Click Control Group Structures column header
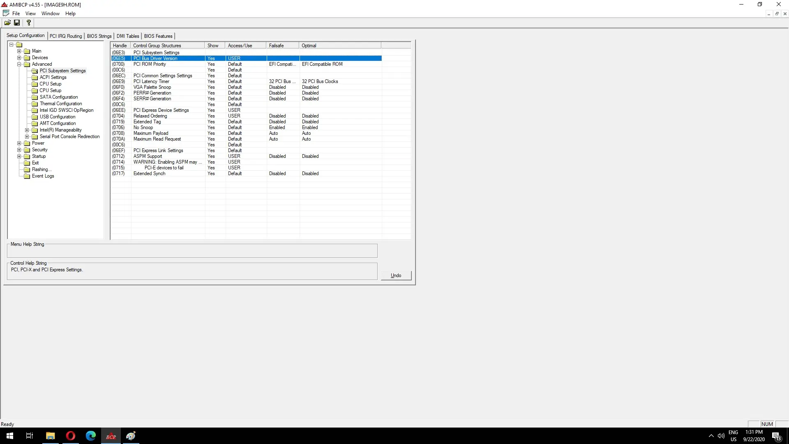This screenshot has height=444, width=789. pyautogui.click(x=168, y=46)
